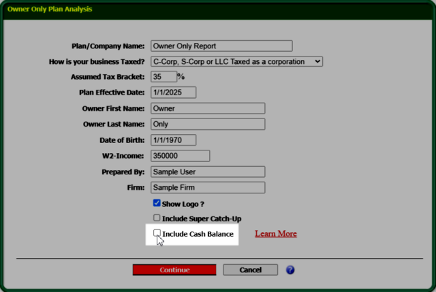Click the Prepared By text field
The height and width of the screenshot is (292, 436).
tap(207, 172)
